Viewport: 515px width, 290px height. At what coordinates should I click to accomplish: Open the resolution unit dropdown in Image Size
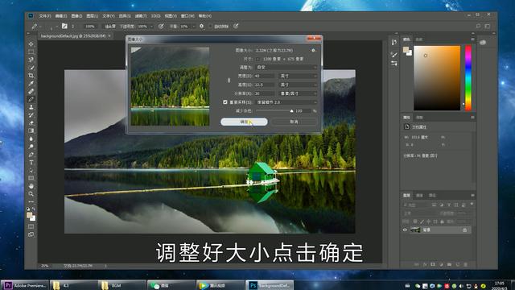click(298, 93)
